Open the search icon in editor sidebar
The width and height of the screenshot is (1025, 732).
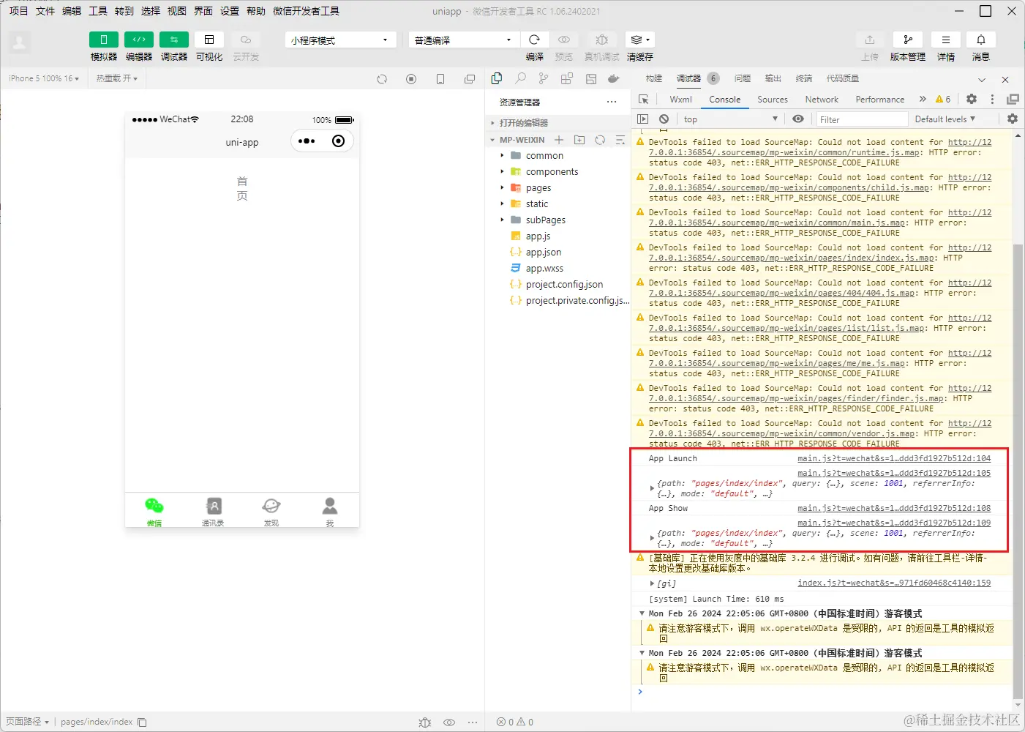(520, 78)
